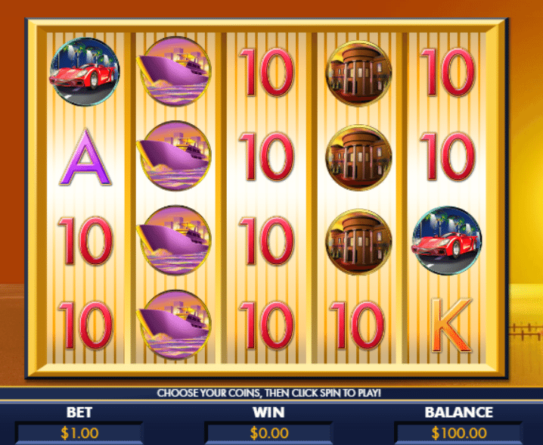Viewport: 543px width, 445px height.
Task: Pick the topmost yacht symbol on reel two
Action: point(174,71)
